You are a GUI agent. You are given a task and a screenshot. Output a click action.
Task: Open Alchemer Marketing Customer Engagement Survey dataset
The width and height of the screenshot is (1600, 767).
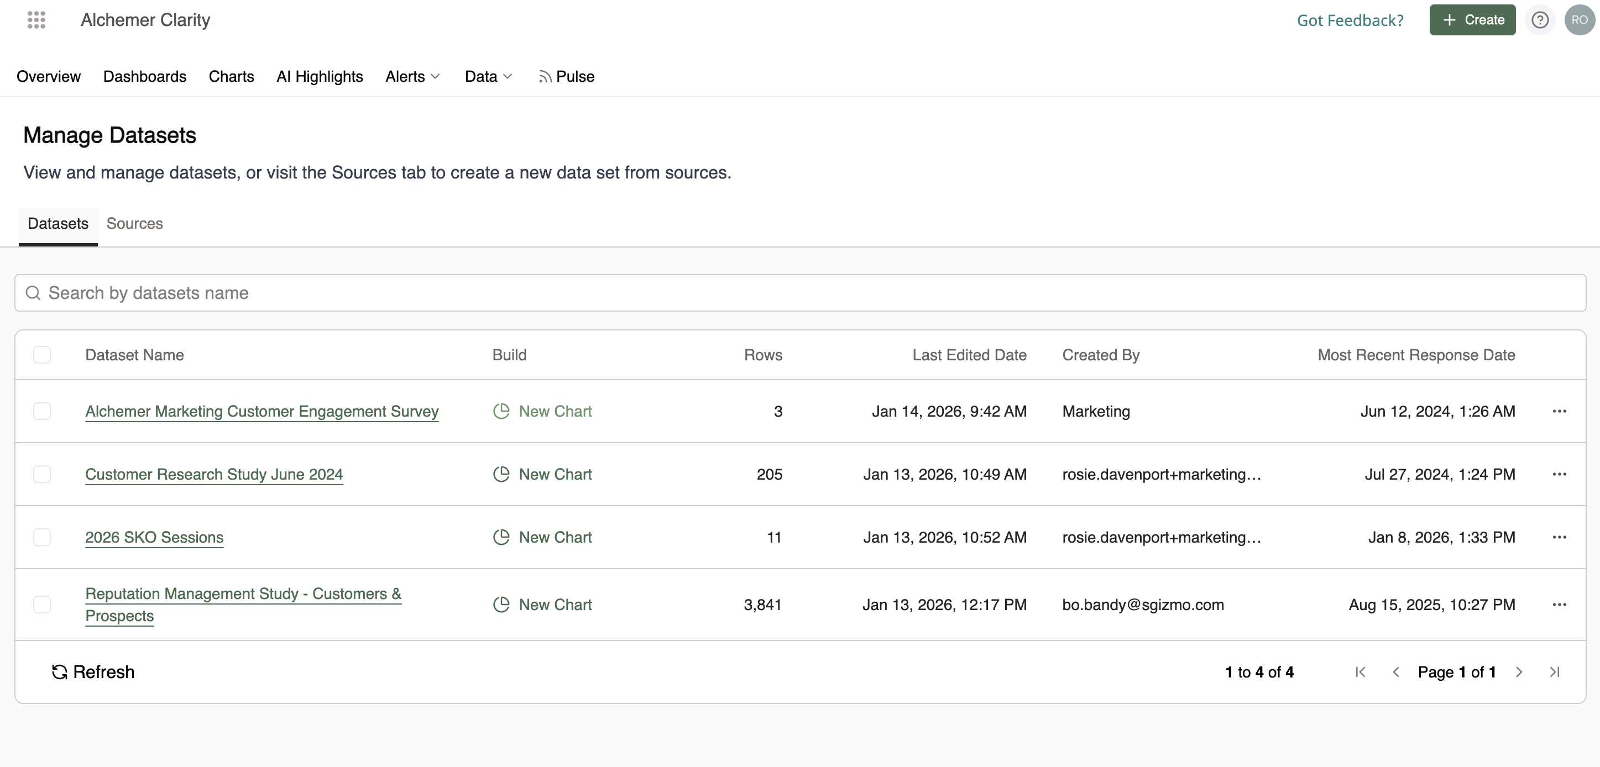click(262, 411)
